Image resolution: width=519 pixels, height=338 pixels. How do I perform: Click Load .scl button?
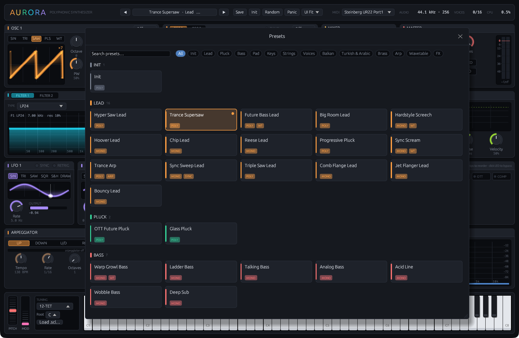pos(50,322)
